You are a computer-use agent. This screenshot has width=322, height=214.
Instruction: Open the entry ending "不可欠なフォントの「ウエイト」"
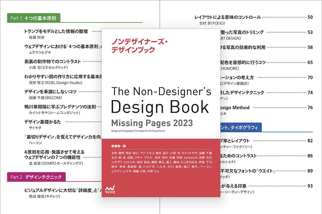click(248, 171)
